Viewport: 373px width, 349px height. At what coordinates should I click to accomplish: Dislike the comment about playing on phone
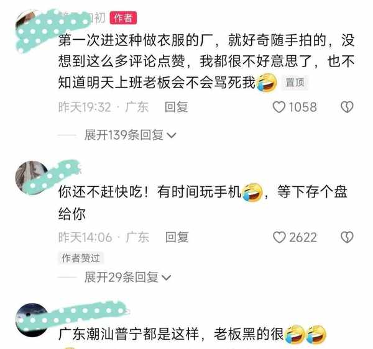click(x=347, y=237)
